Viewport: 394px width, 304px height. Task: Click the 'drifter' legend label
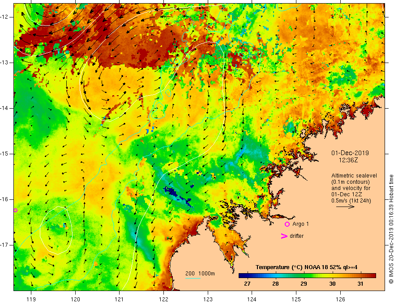[x=296, y=236]
